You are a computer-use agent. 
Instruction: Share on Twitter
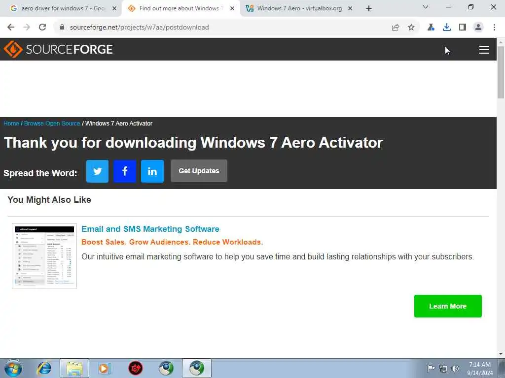click(97, 171)
